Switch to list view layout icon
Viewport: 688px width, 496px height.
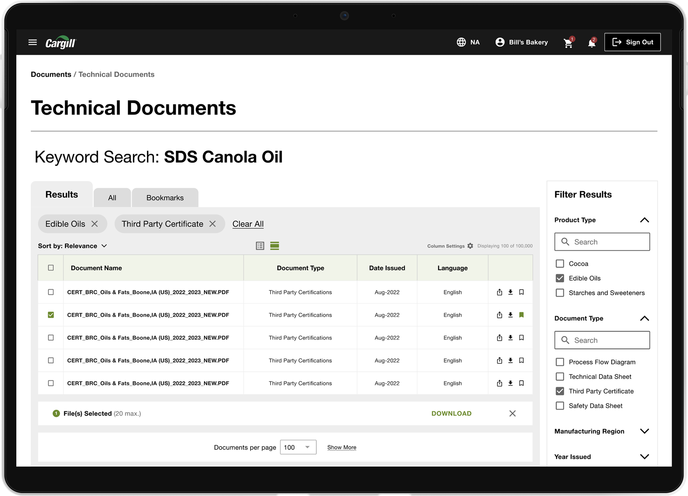pos(260,246)
